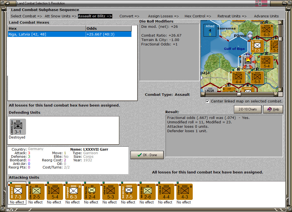Select 6th GD Inf 7-3 in Attacking Units list
The height and width of the screenshot is (212, 292).
click(x=18, y=192)
